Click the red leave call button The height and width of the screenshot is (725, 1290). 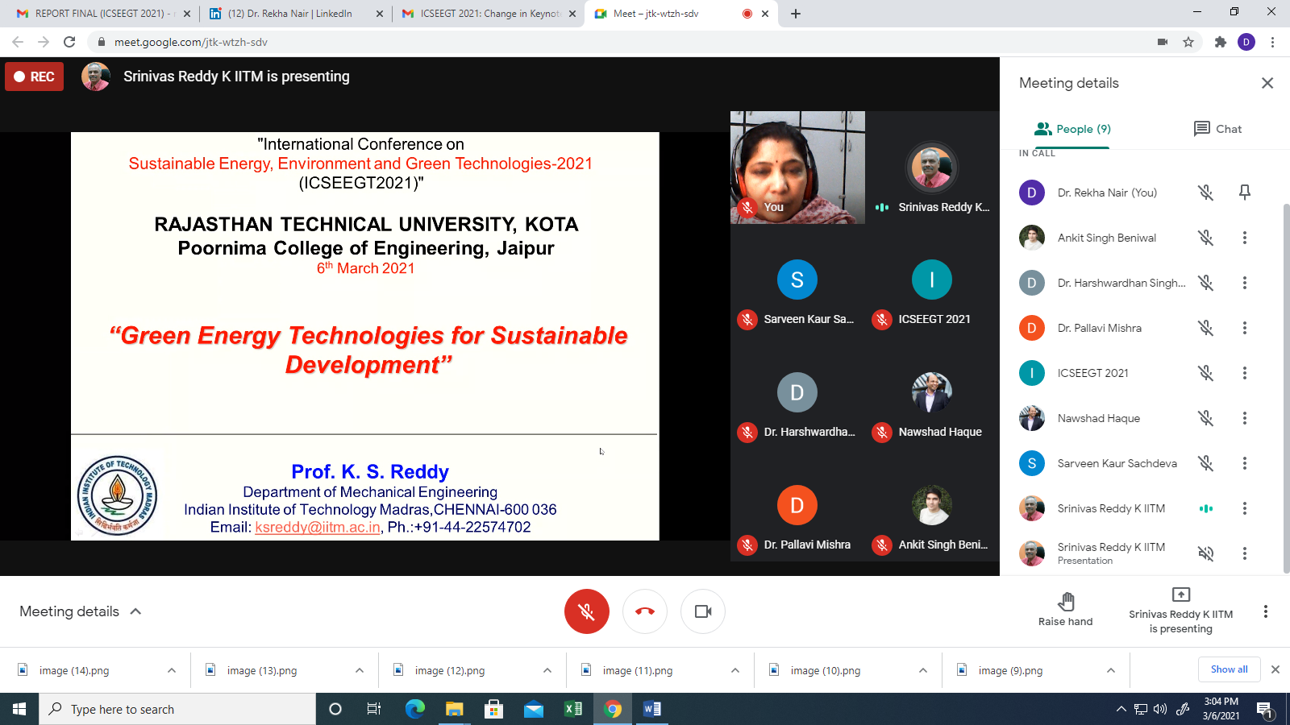(x=644, y=611)
